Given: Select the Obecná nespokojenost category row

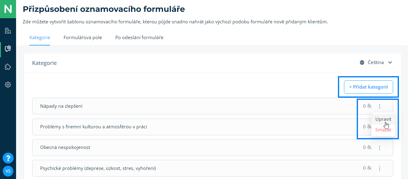Looking at the screenshot, I should pos(182,148).
